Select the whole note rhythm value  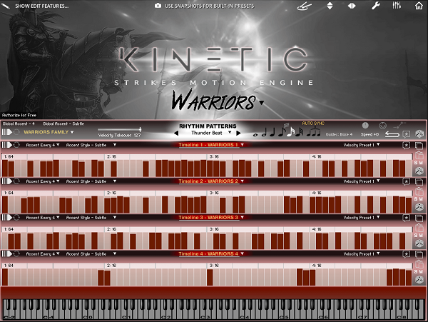(x=255, y=135)
